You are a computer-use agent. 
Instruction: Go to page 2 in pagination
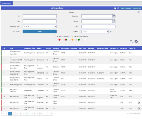[x=13, y=114]
